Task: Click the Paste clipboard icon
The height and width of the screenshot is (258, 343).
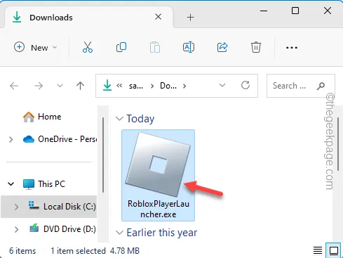Action: (x=155, y=47)
